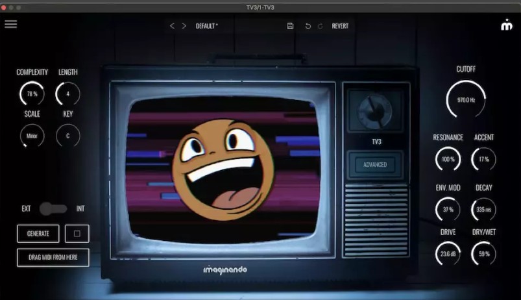Click the Drive knob at 23.6 dB
The width and height of the screenshot is (521, 300).
[x=448, y=254]
